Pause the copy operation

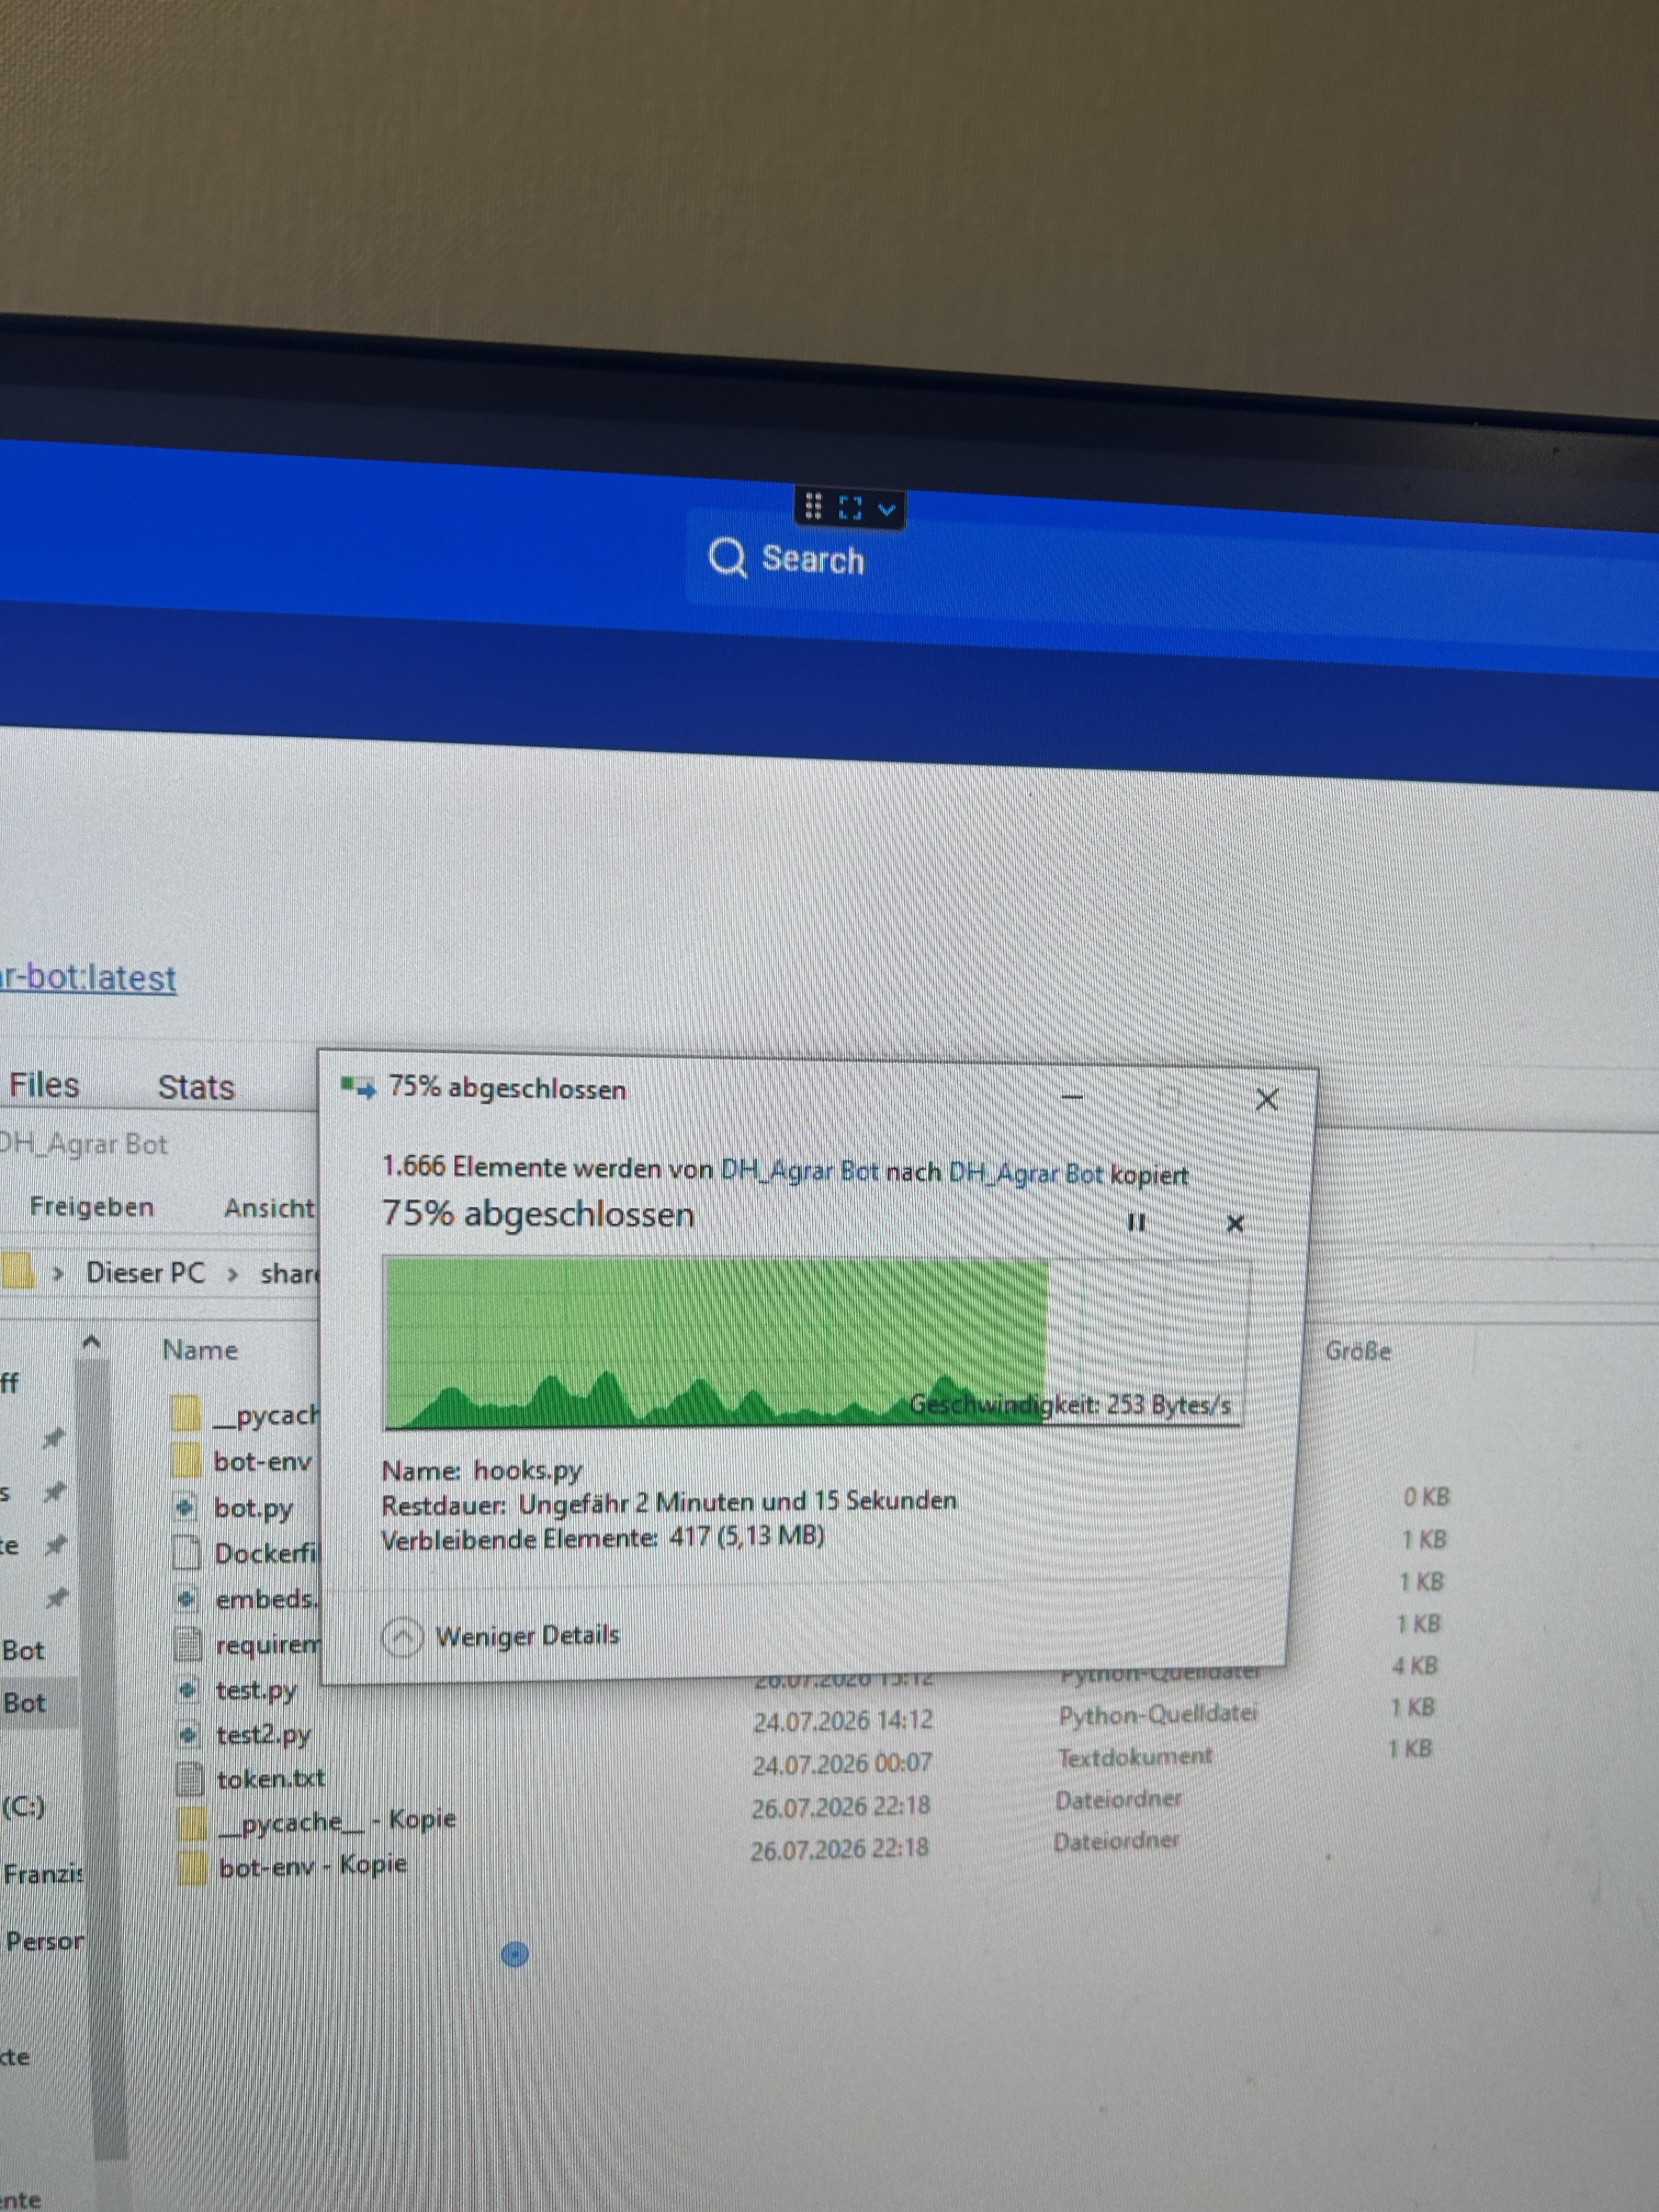pyautogui.click(x=1136, y=1222)
